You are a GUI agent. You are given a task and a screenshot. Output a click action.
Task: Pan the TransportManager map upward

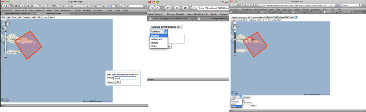pos(5,21)
